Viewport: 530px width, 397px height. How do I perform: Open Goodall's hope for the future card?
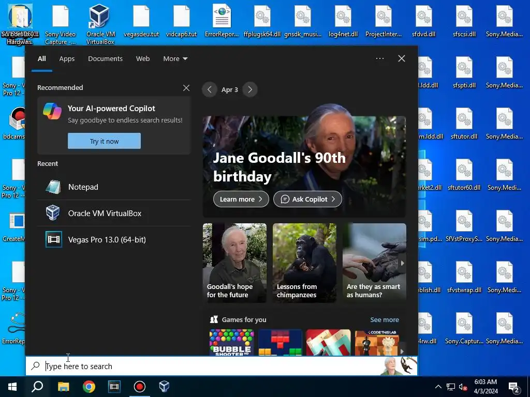[234, 263]
